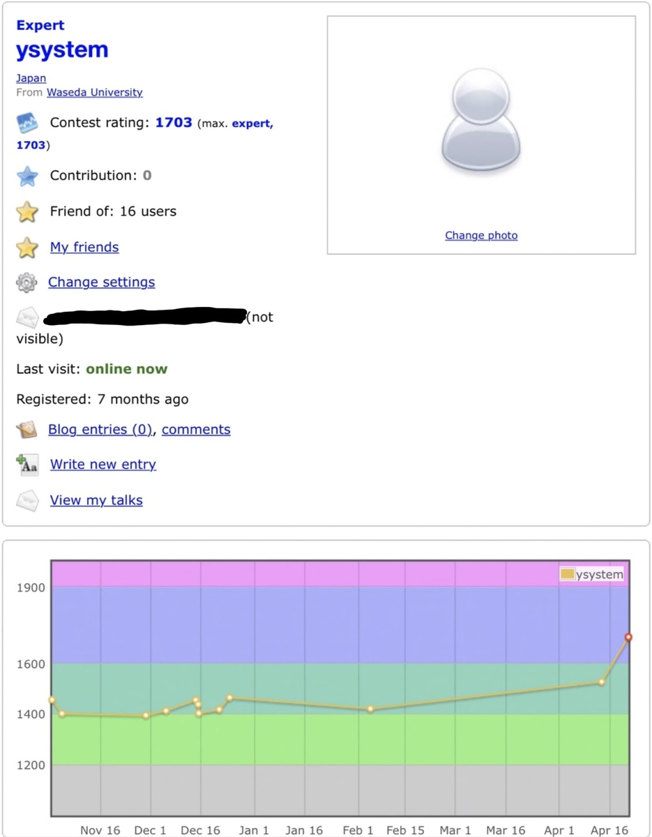Click 'Friend of: 16 users' text

pos(113,211)
